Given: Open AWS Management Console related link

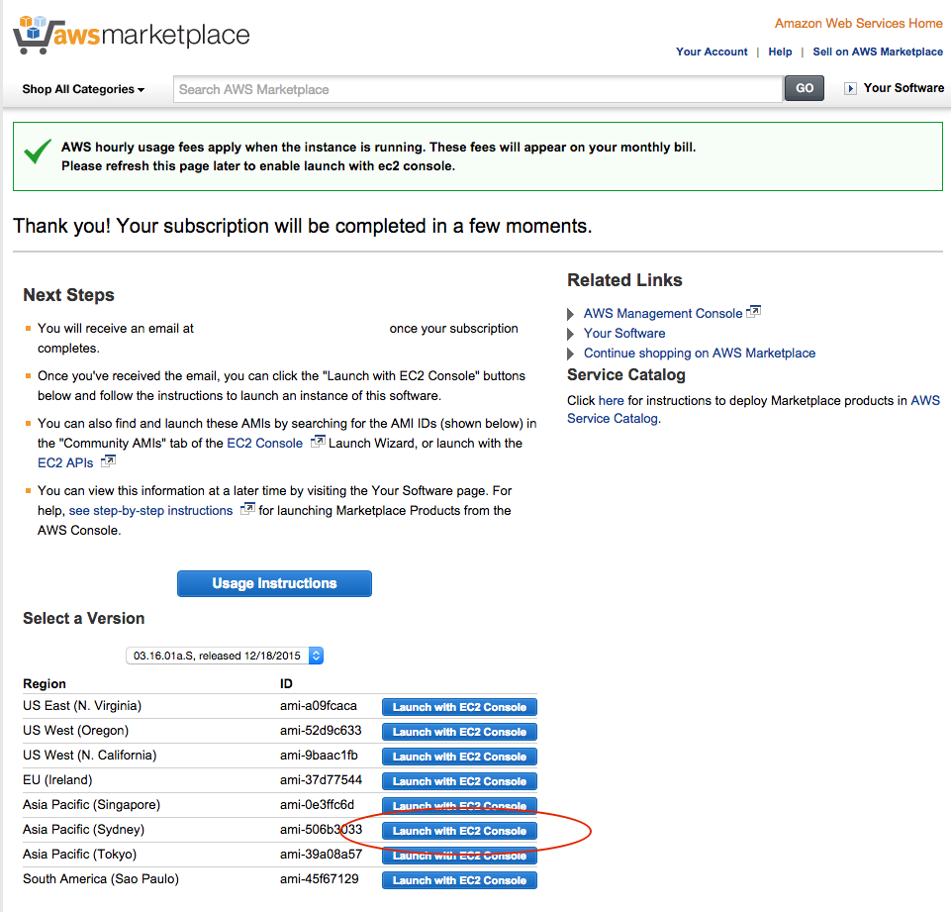Looking at the screenshot, I should (663, 313).
